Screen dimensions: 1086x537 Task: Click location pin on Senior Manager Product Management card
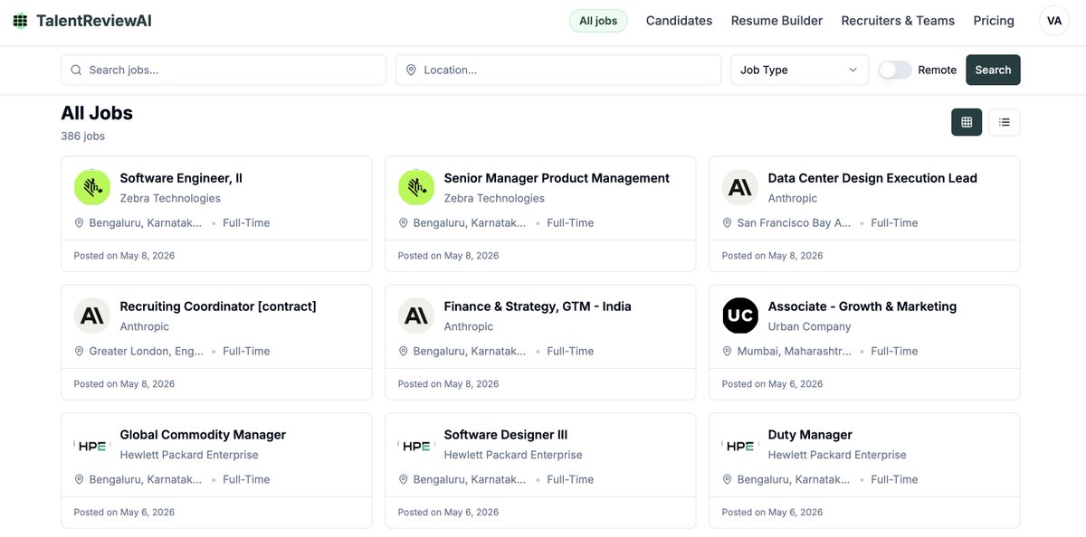point(403,222)
